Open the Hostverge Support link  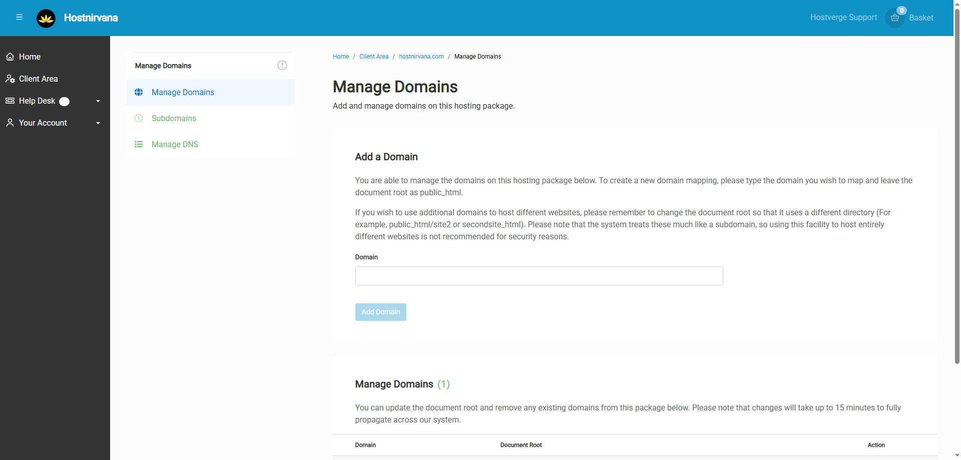pyautogui.click(x=843, y=18)
